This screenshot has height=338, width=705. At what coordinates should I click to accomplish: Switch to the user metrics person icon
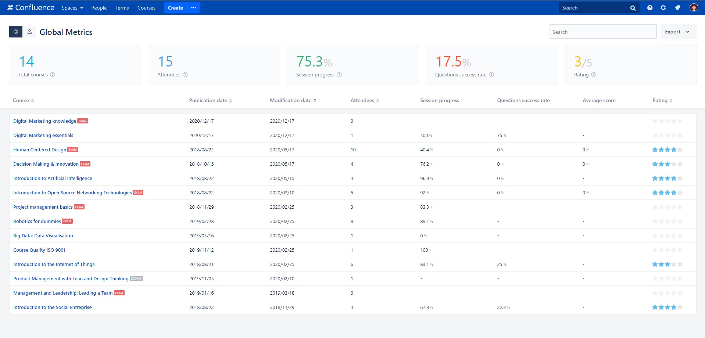(29, 32)
